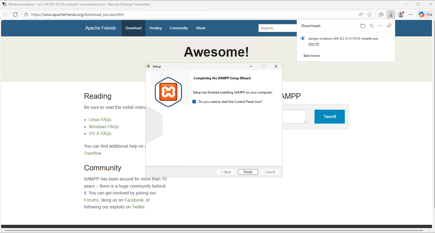Open the Hosting menu item
This screenshot has width=435, height=233.
coord(155,28)
